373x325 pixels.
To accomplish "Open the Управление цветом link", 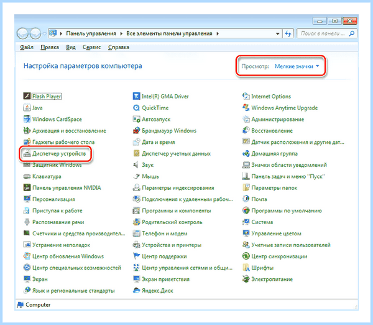I will click(x=276, y=233).
